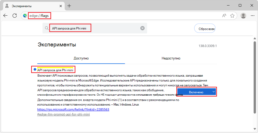
Task: Click the API запроса для Phi mini heading
Action: [55, 70]
